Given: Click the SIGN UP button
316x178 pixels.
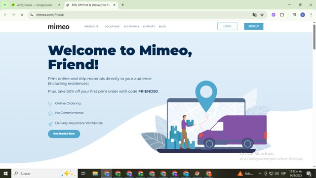Looking at the screenshot, I should click(253, 26).
